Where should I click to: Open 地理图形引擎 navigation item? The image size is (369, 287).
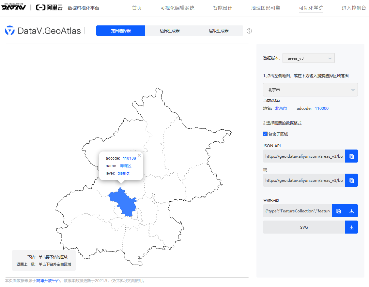266,8
